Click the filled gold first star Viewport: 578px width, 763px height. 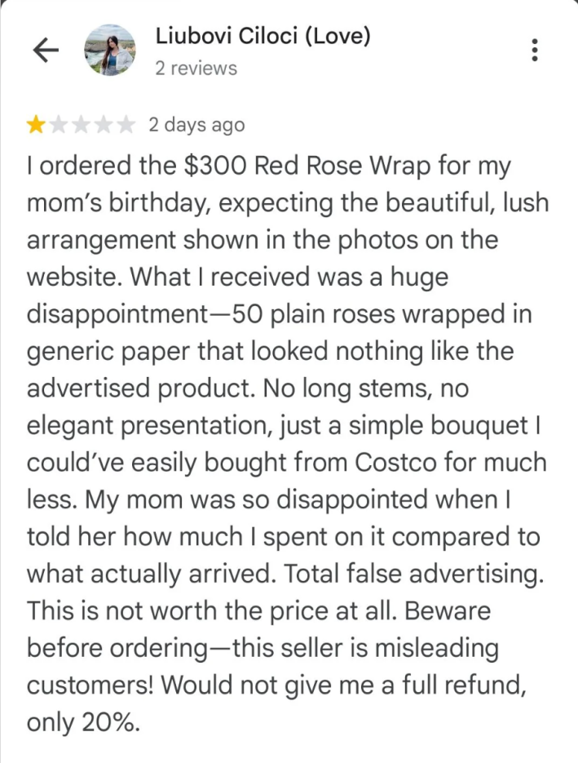pyautogui.click(x=36, y=125)
